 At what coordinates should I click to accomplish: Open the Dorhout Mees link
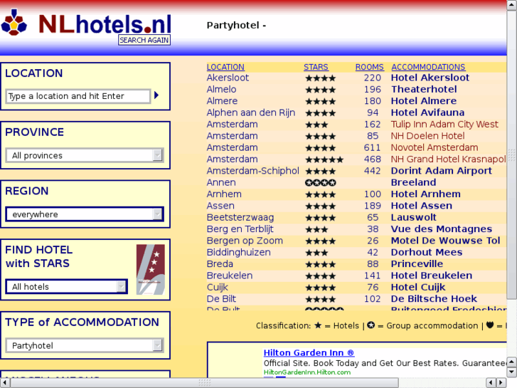[427, 252]
